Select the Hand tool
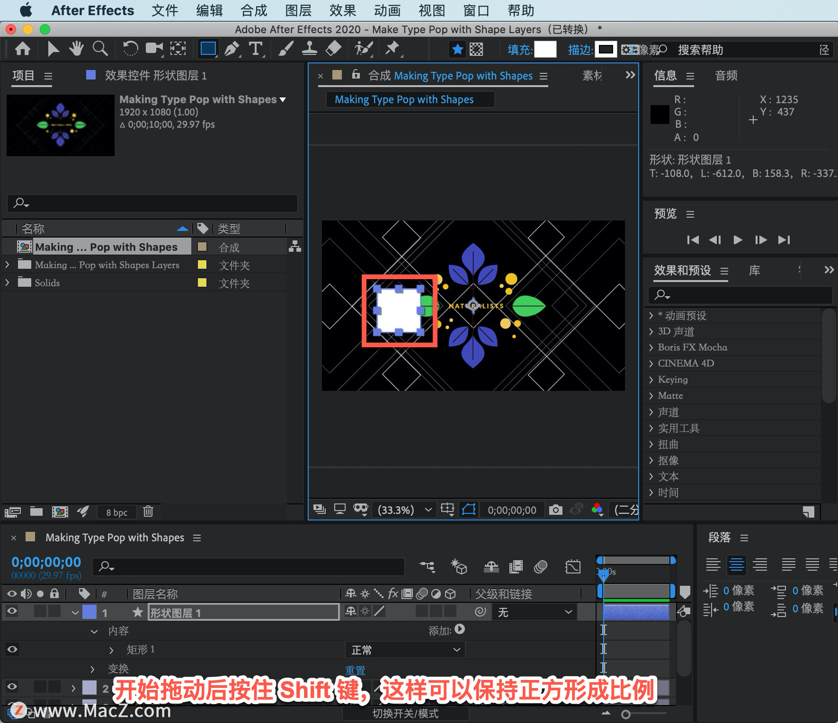Image resolution: width=838 pixels, height=723 pixels. point(76,49)
